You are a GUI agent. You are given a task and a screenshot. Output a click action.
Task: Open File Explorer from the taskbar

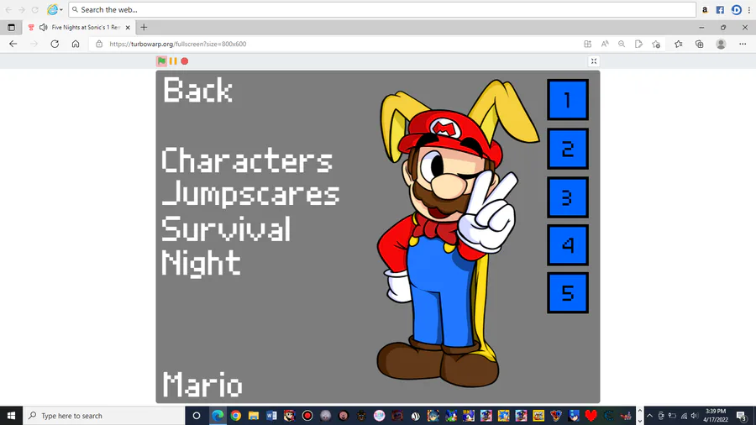253,416
